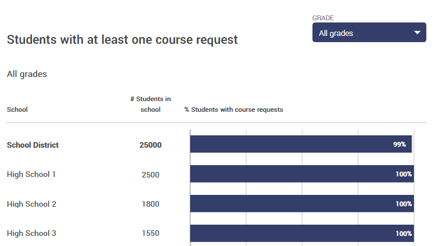The image size is (437, 246).
Task: Click the 2500 student count value
Action: click(x=150, y=175)
